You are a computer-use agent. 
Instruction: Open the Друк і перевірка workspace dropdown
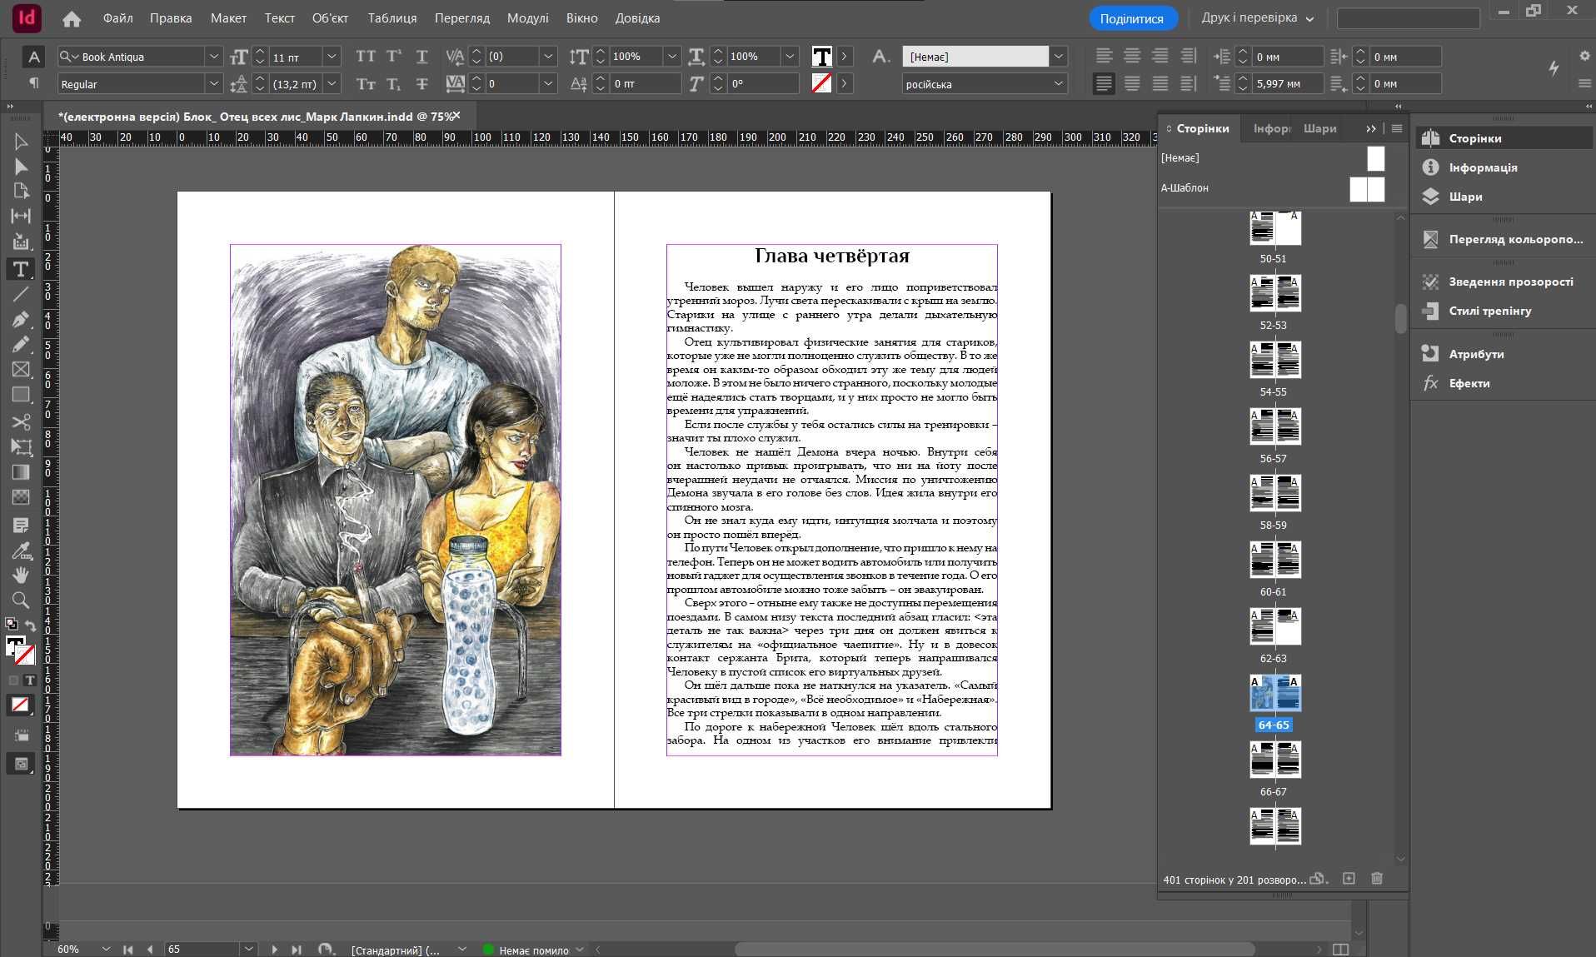(x=1257, y=17)
